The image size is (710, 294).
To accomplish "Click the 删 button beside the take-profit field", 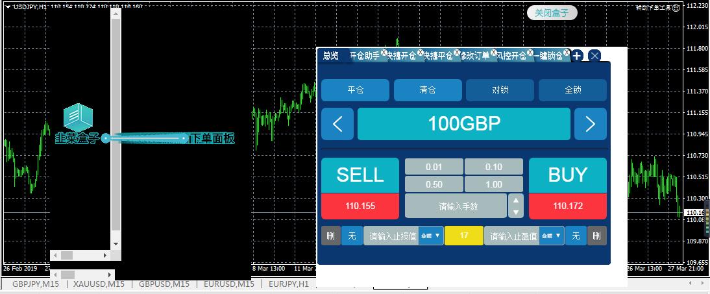I will (x=597, y=236).
